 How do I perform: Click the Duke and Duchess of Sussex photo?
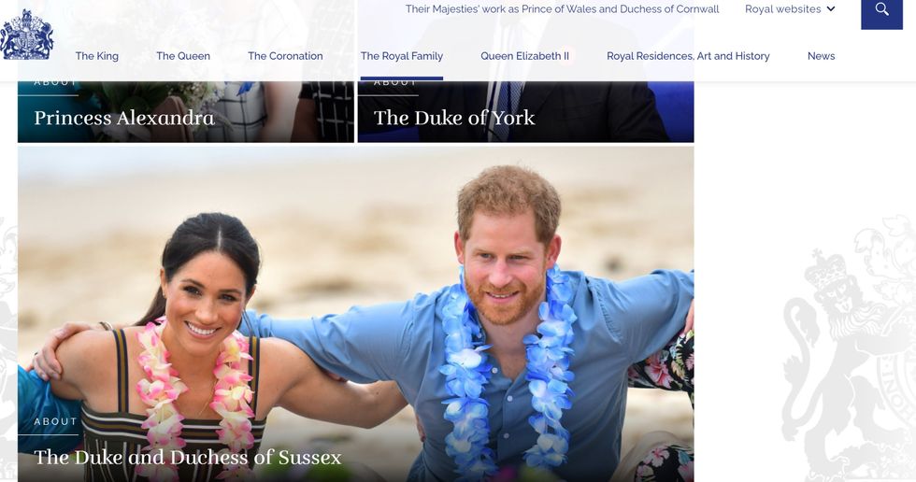pyautogui.click(x=356, y=314)
